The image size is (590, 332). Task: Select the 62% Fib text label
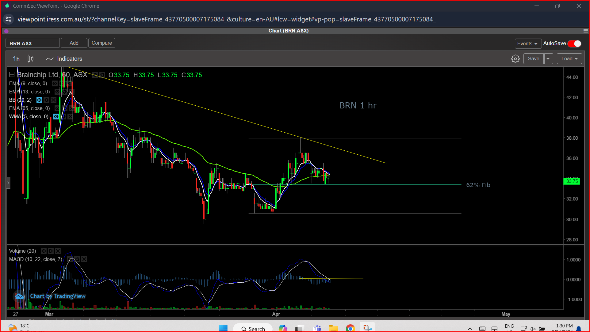pyautogui.click(x=478, y=185)
